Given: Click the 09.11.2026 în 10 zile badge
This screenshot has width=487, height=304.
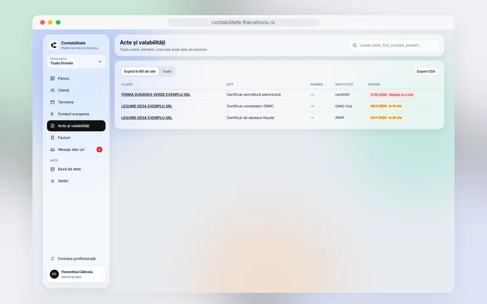Looking at the screenshot, I should pos(386,106).
